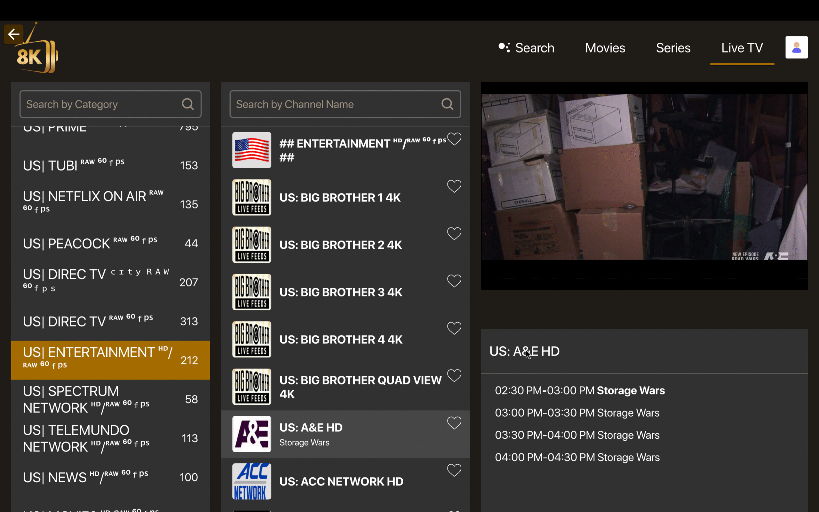Switch to the Movies tab
This screenshot has height=512, width=819.
point(605,48)
